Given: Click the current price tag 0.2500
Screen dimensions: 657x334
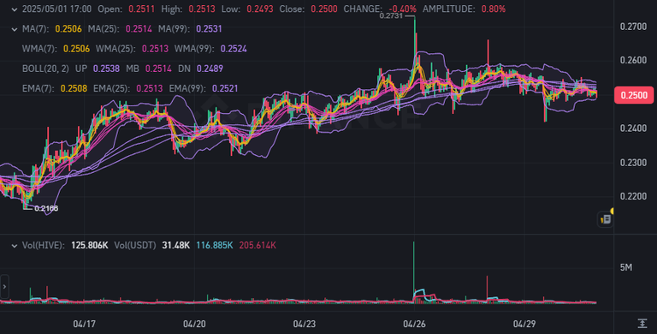Looking at the screenshot, I should (634, 95).
